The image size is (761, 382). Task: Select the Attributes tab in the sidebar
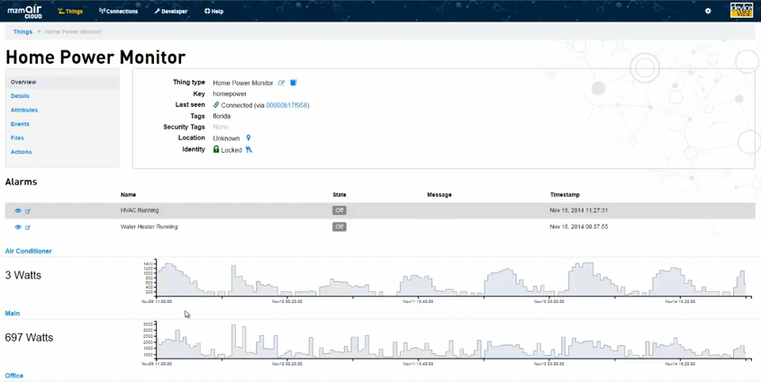(24, 110)
